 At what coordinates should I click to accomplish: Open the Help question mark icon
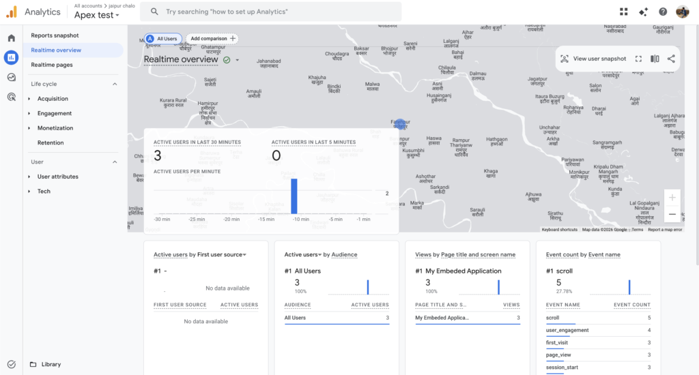(663, 12)
